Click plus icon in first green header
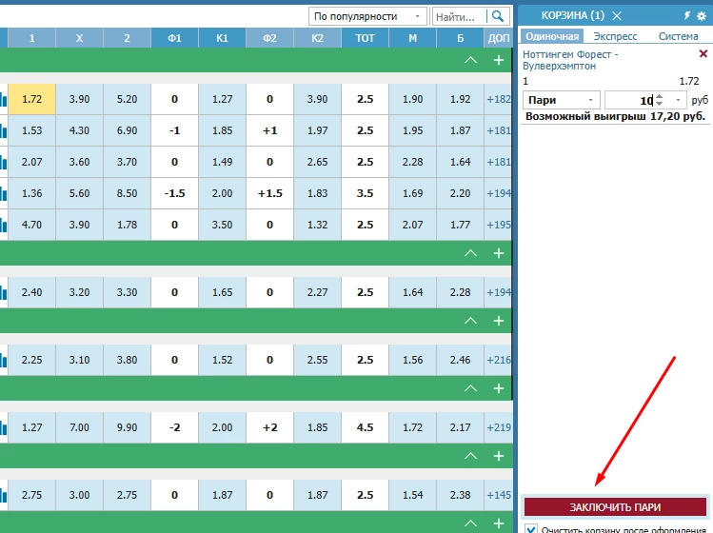This screenshot has width=713, height=533. (x=499, y=60)
